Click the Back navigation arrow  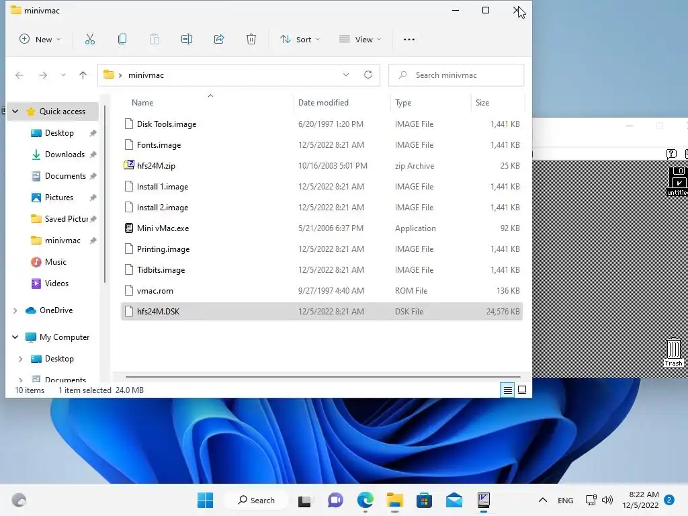(x=19, y=75)
